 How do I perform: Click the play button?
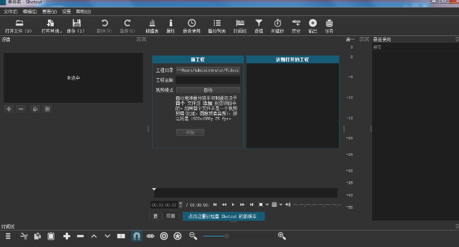(x=233, y=205)
